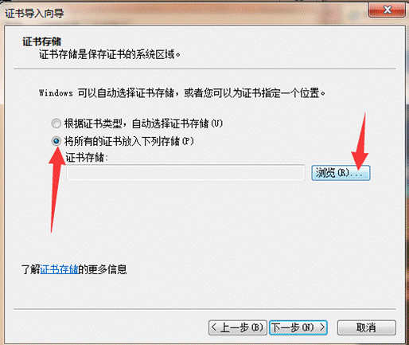Image resolution: width=409 pixels, height=345 pixels.
Task: Go back with 上一步(B) button
Action: click(238, 327)
